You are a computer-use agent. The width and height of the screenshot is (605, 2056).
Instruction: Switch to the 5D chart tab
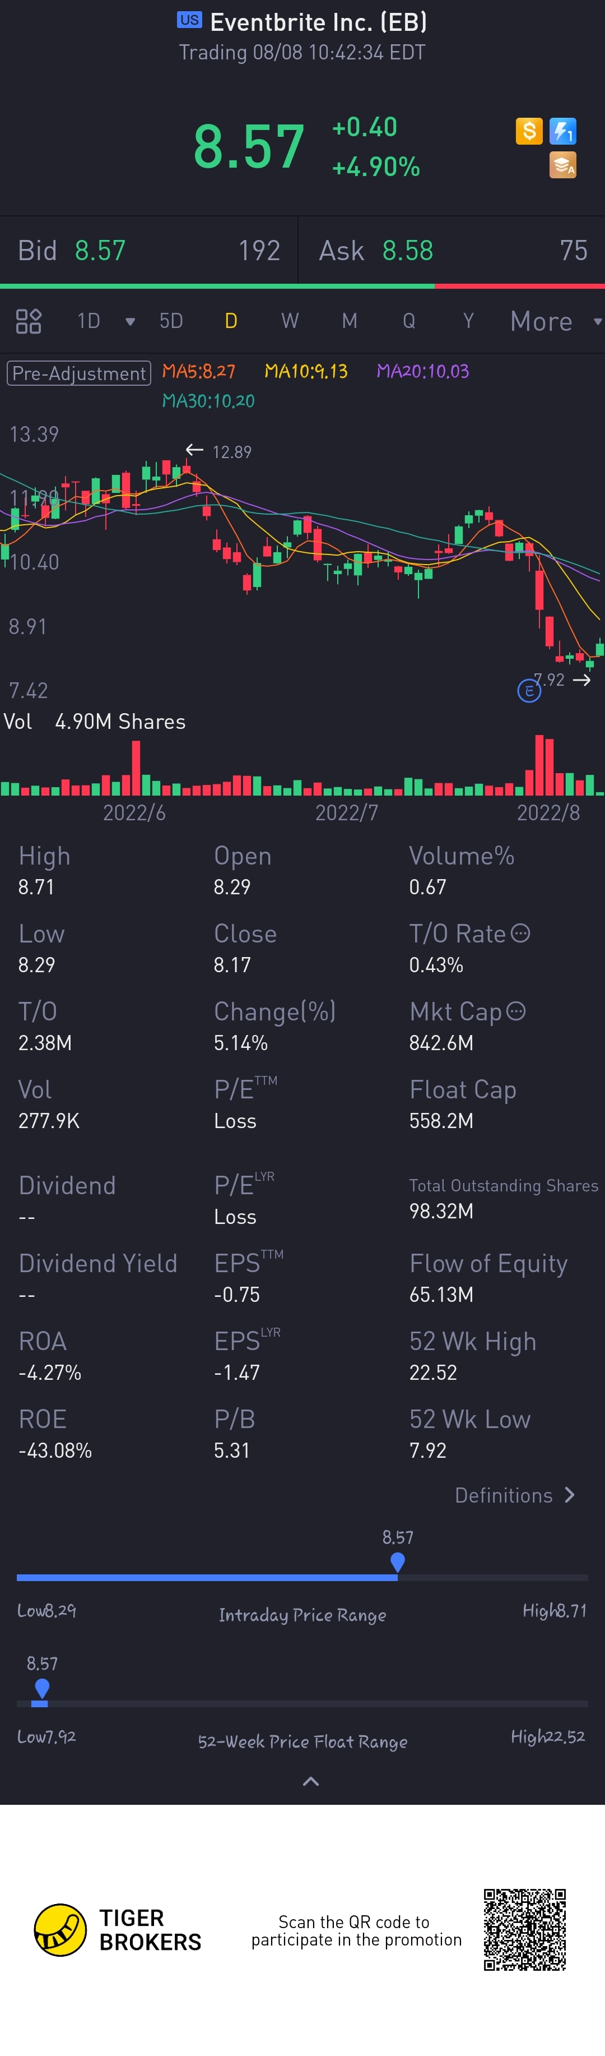[171, 321]
